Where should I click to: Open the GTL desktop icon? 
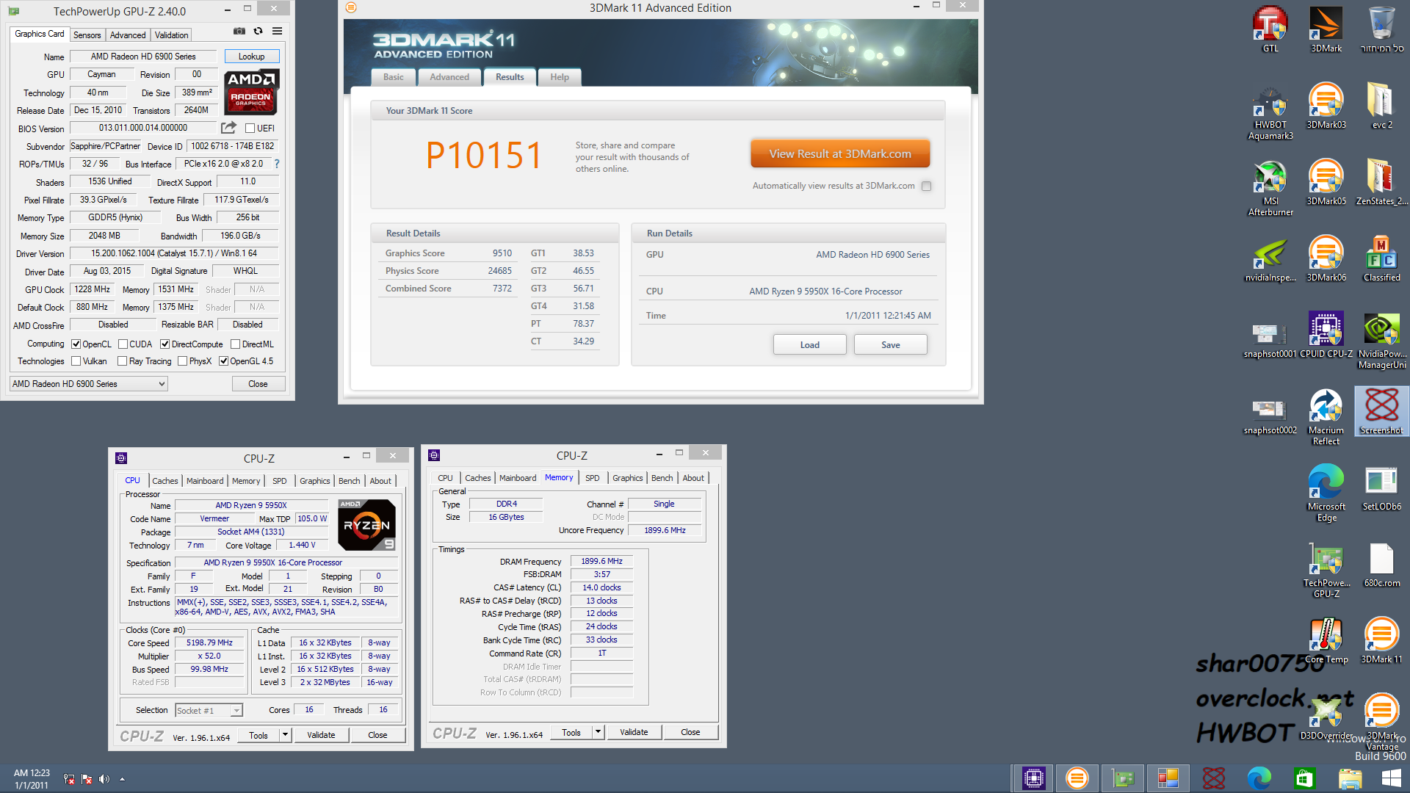click(1270, 29)
